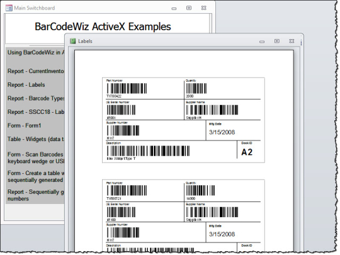Close the Labels report window
This screenshot has height=255, width=340.
292,41
